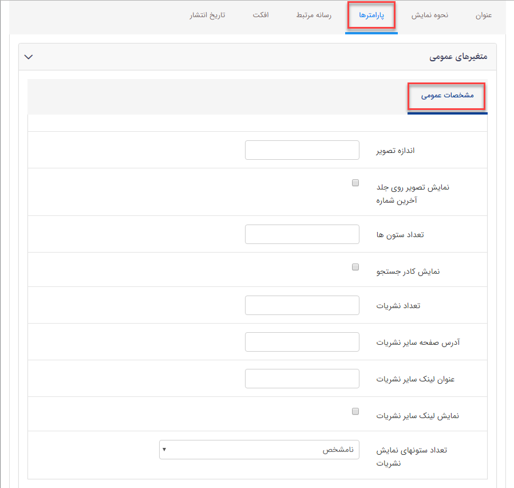Open the تعداد ستونهای نمایش نشریات dropdown

pyautogui.click(x=259, y=450)
